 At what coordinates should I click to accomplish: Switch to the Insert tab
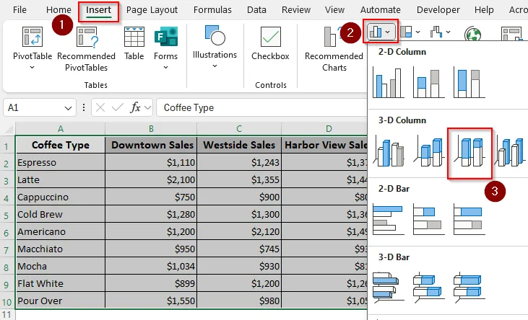coord(98,10)
